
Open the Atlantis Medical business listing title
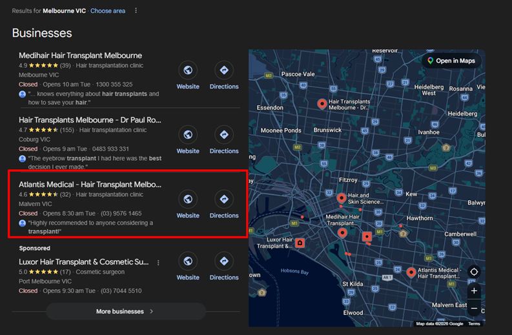coord(90,185)
